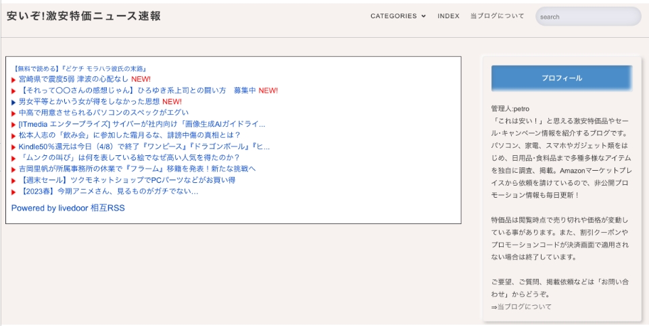Open the INDEX menu item
Image resolution: width=649 pixels, height=326 pixels.
pos(448,16)
